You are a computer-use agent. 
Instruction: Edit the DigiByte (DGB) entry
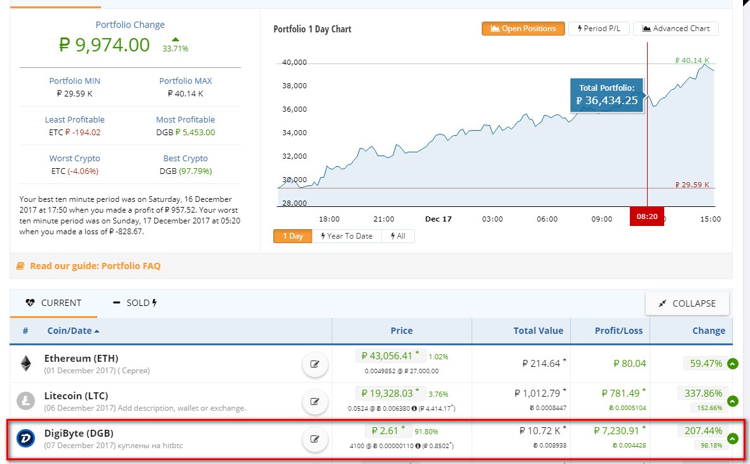point(315,439)
